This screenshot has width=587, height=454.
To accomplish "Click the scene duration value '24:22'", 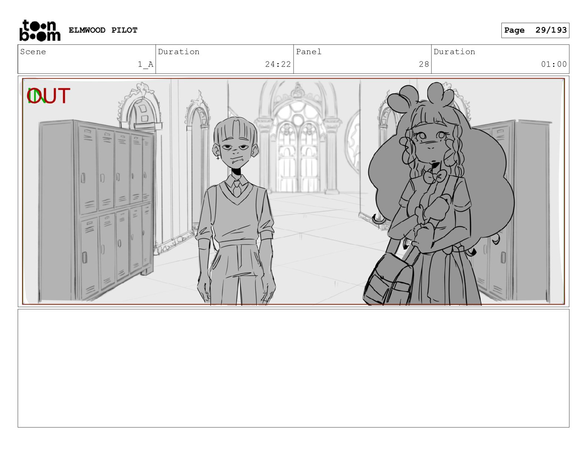I will click(x=278, y=64).
